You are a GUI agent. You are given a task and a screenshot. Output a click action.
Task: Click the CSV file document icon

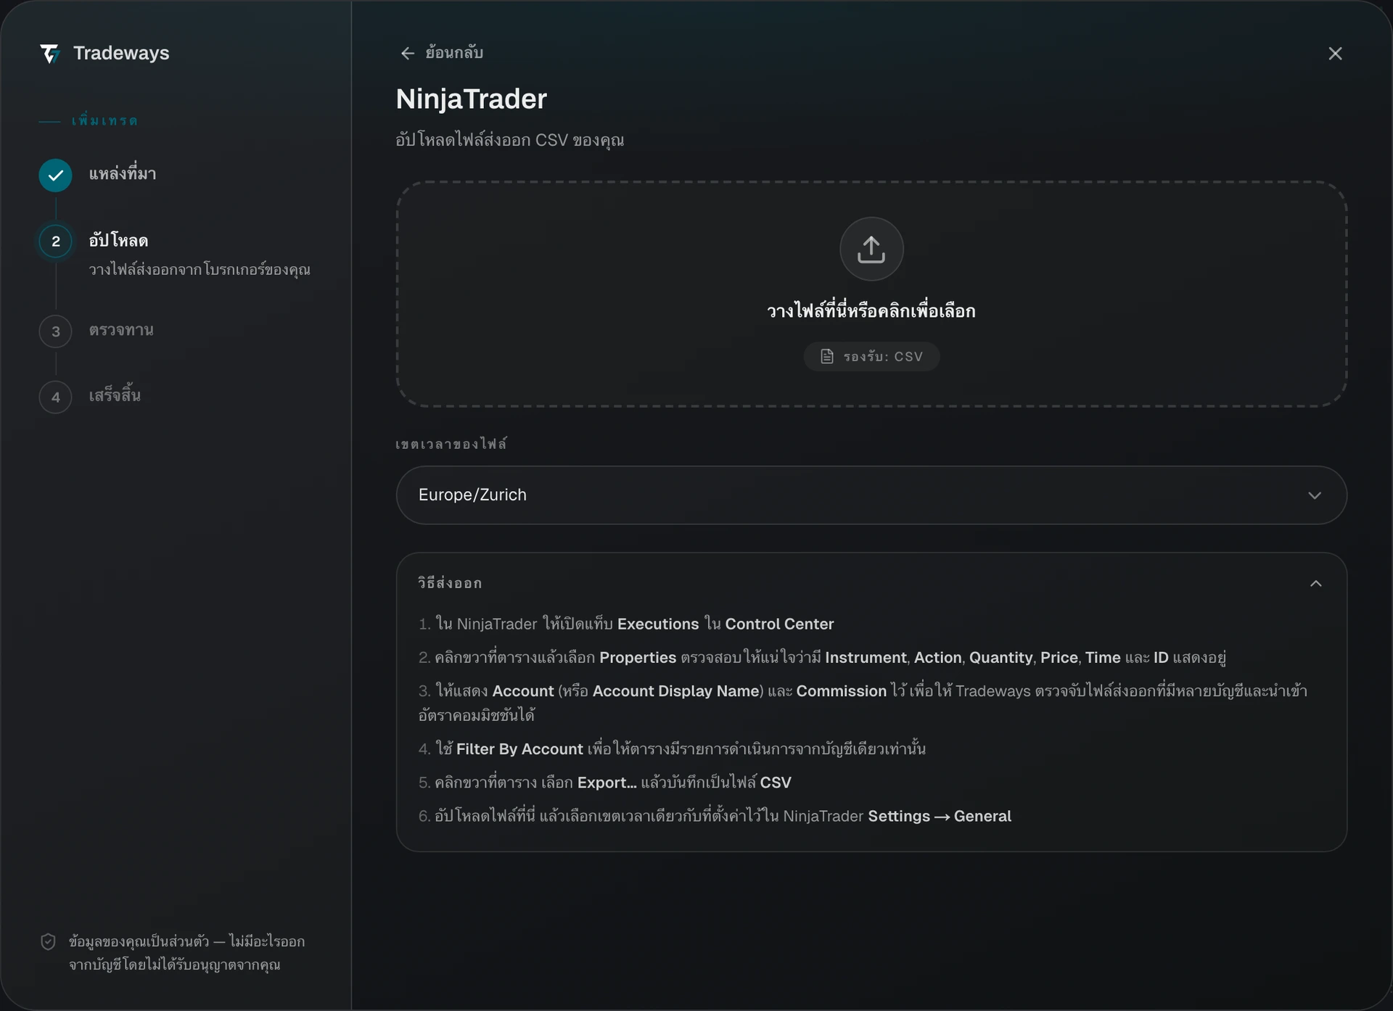827,356
